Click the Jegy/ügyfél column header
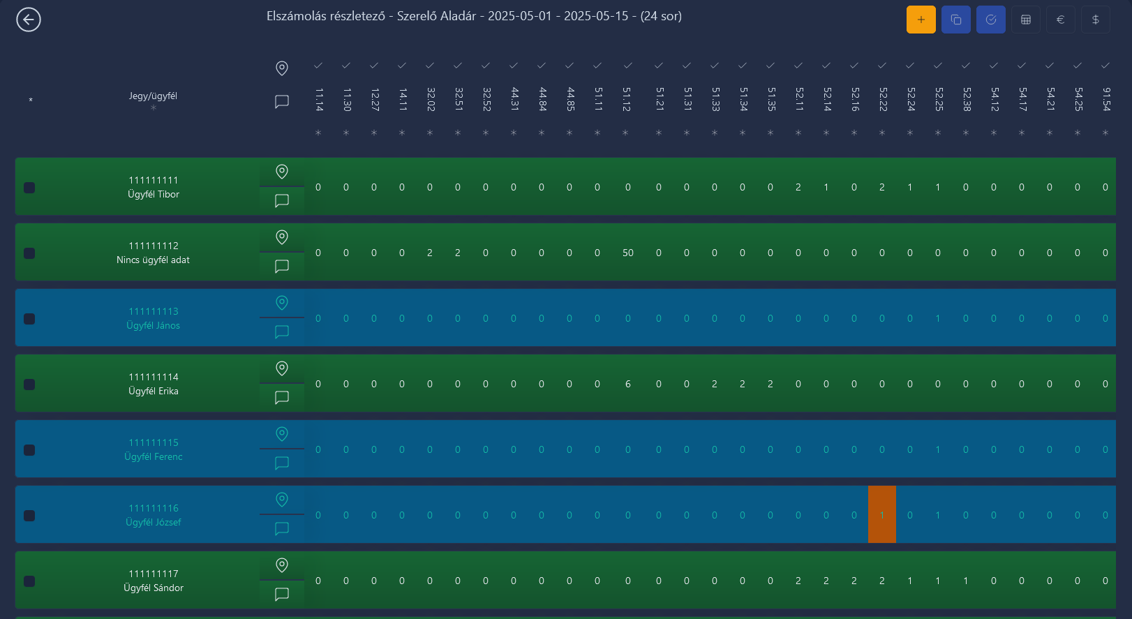Viewport: 1132px width, 619px height. pos(153,96)
